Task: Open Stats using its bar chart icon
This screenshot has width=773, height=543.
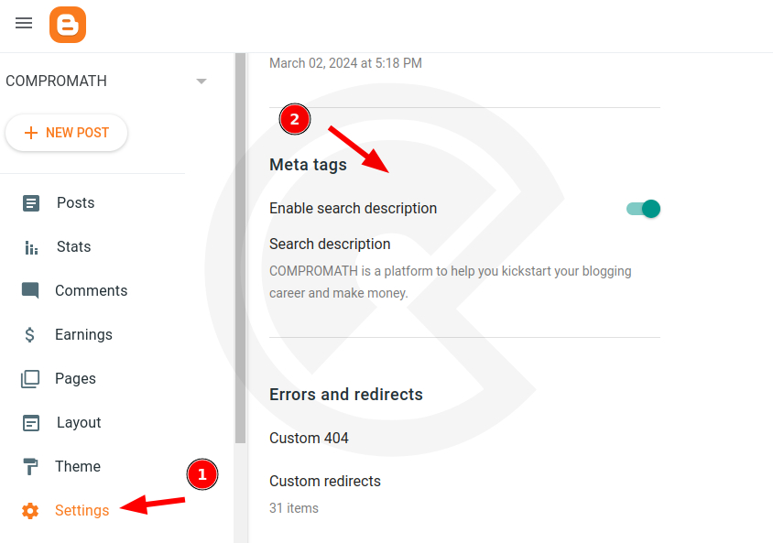Action: [x=30, y=246]
